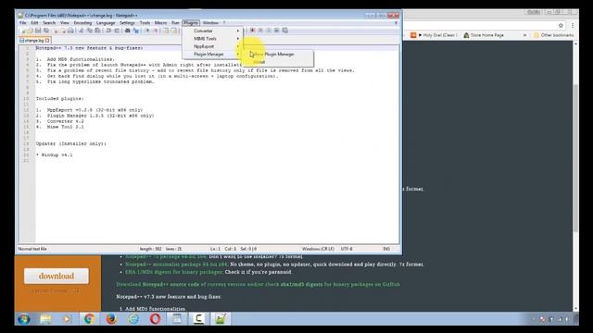Click the Replace toolbar icon
The image size is (593, 333).
click(x=136, y=31)
